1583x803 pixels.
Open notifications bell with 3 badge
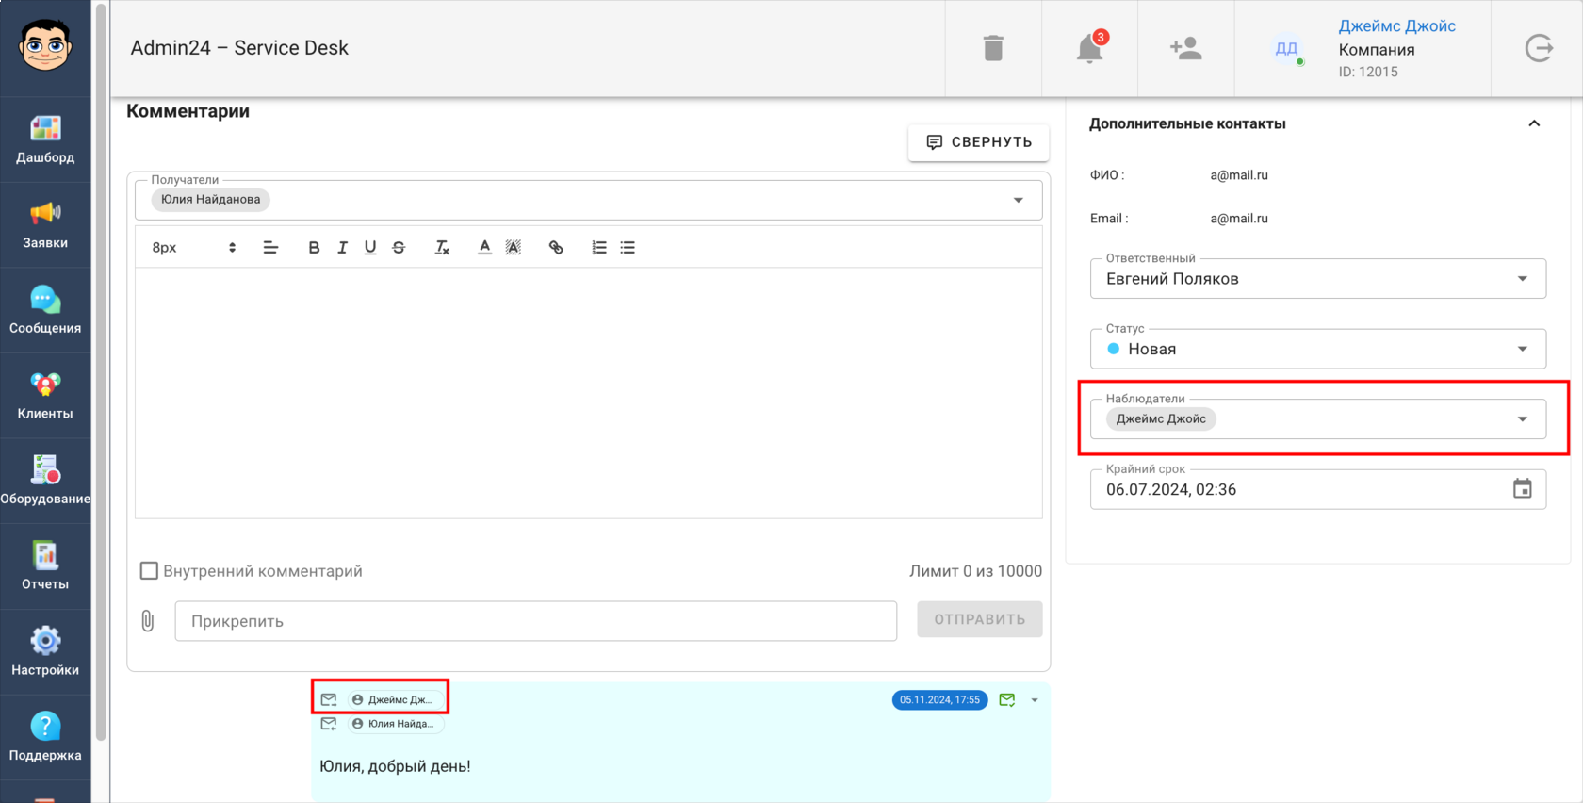click(1090, 47)
